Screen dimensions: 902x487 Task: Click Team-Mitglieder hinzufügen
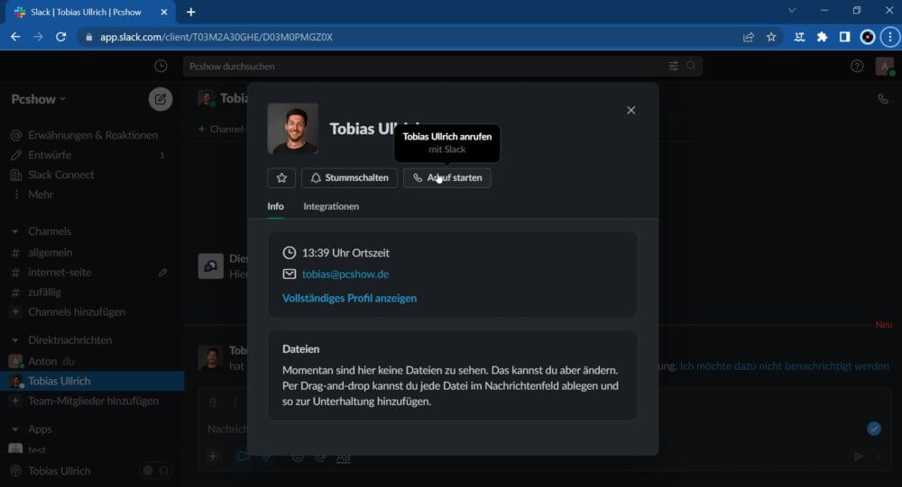pyautogui.click(x=92, y=401)
